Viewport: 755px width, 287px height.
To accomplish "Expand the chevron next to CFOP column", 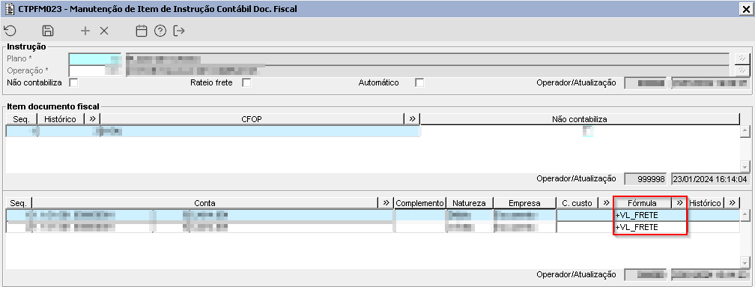I will point(412,119).
